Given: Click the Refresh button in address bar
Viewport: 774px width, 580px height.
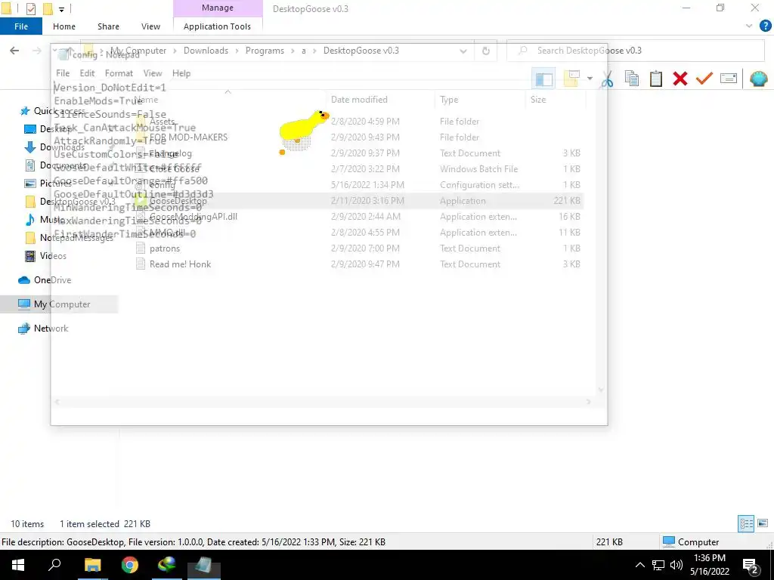Looking at the screenshot, I should tap(486, 51).
